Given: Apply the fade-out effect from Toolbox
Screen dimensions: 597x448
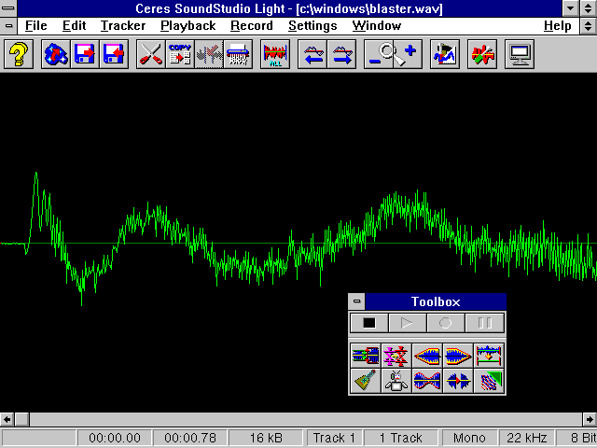Looking at the screenshot, I should pyautogui.click(x=457, y=356).
